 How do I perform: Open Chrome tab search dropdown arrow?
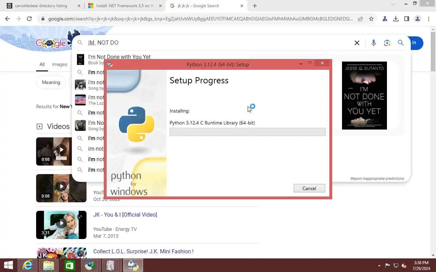click(x=393, y=5)
